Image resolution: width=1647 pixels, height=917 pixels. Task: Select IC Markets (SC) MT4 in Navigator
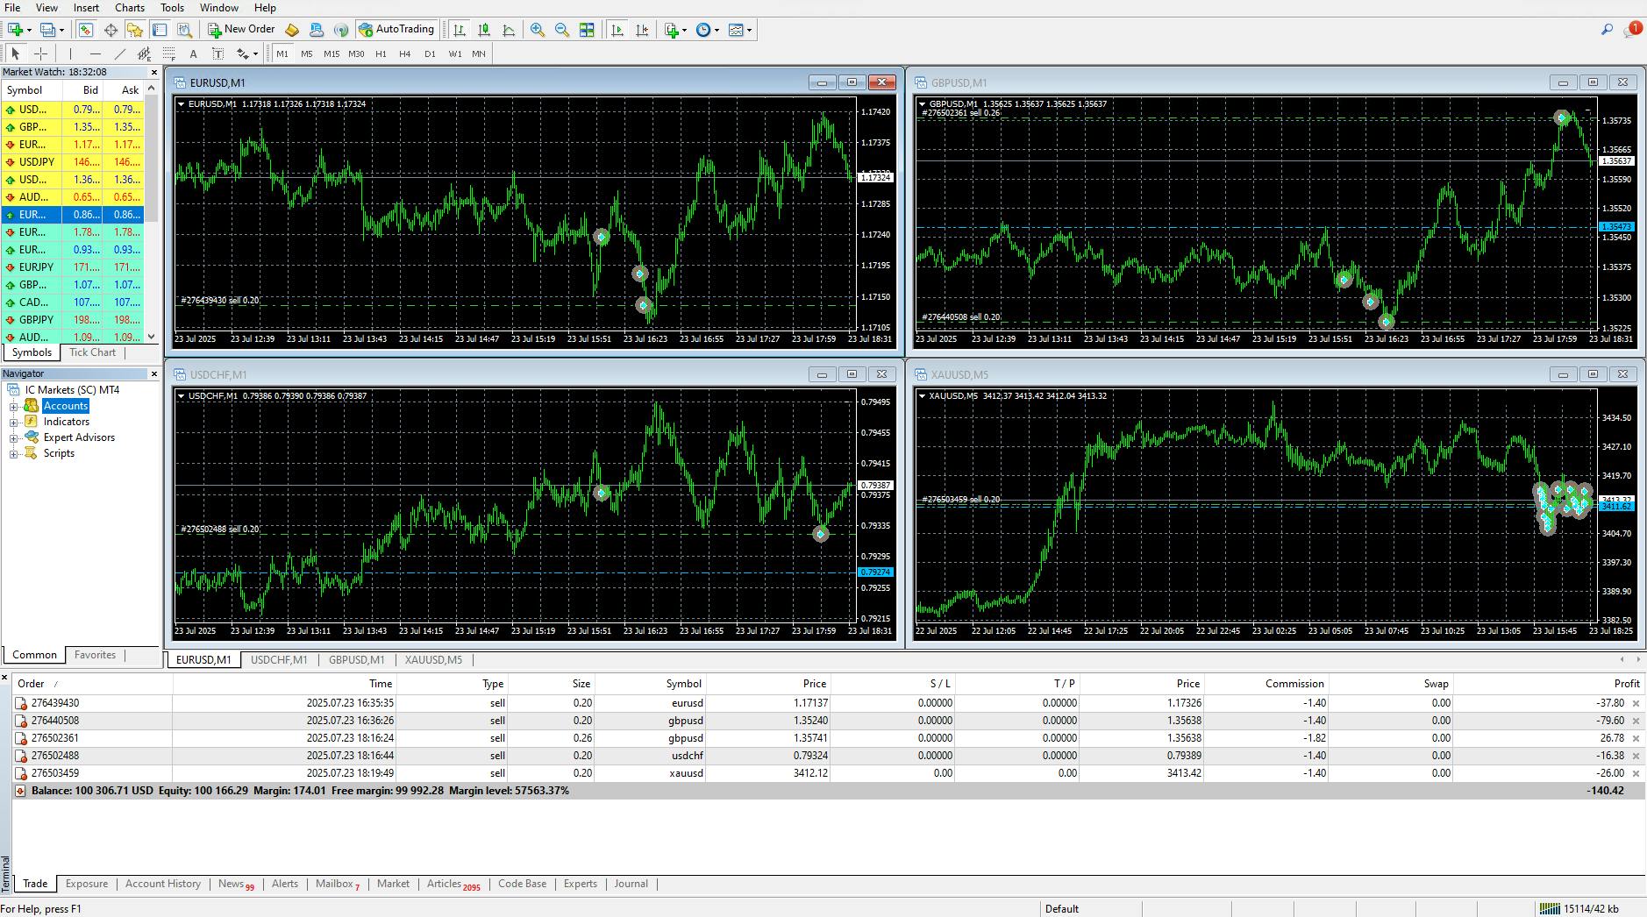[72, 390]
